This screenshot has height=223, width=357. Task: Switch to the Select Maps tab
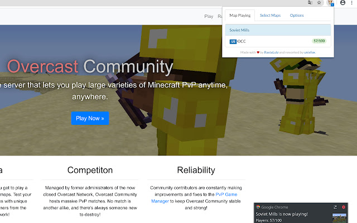[270, 16]
